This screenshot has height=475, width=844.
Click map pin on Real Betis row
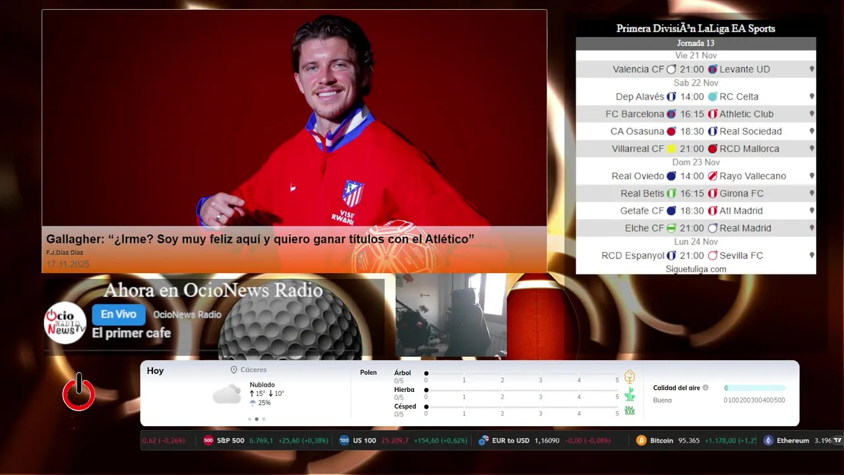[x=812, y=194]
